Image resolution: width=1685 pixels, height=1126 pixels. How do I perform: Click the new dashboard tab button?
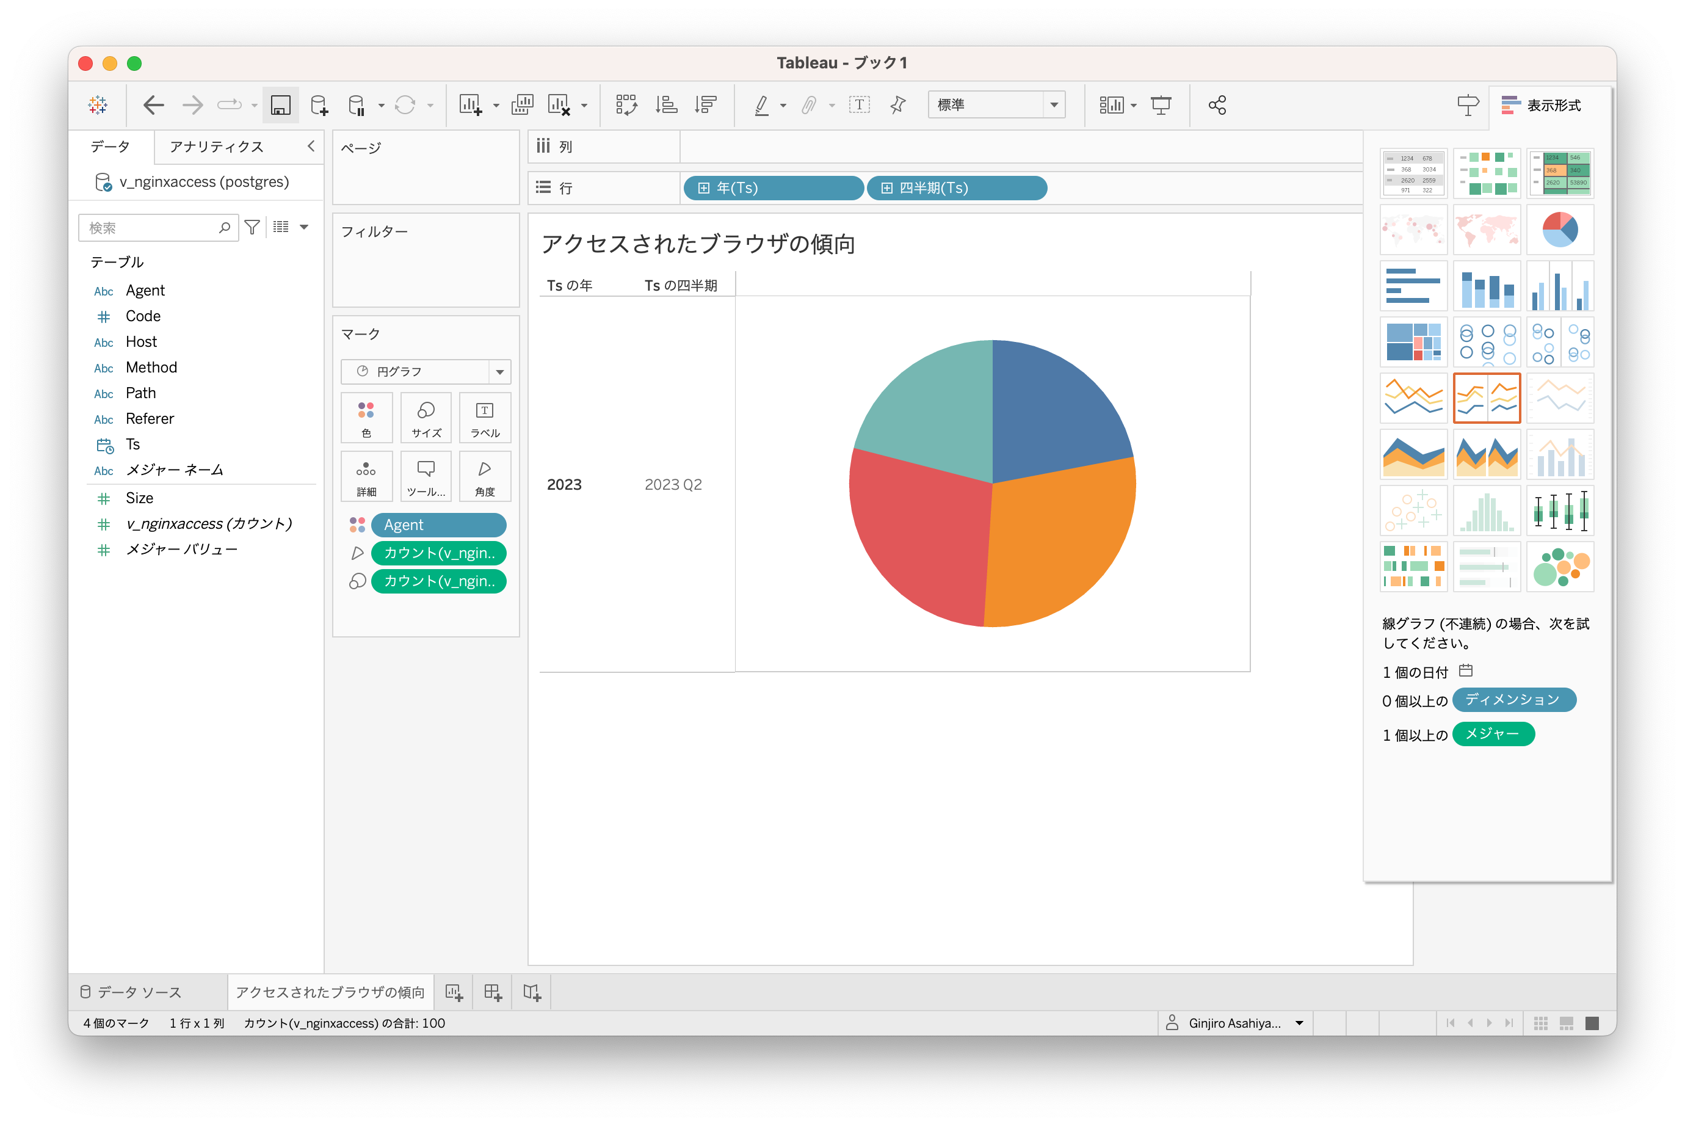click(x=493, y=992)
